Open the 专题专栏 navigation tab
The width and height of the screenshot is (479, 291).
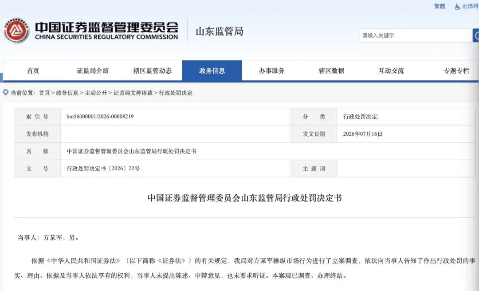[x=456, y=71]
